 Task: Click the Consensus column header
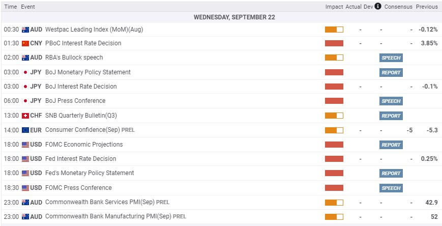[x=398, y=7]
